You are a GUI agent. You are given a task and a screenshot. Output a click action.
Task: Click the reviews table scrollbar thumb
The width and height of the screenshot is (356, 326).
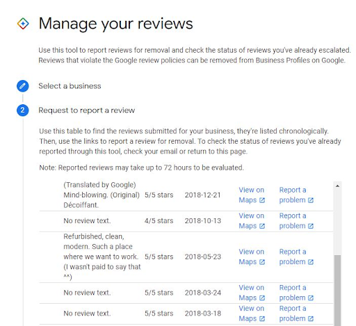337,291
